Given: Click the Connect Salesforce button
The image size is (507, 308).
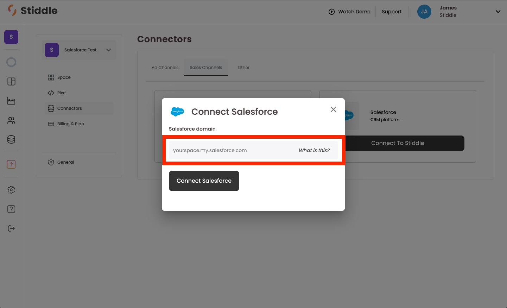Looking at the screenshot, I should (x=204, y=181).
